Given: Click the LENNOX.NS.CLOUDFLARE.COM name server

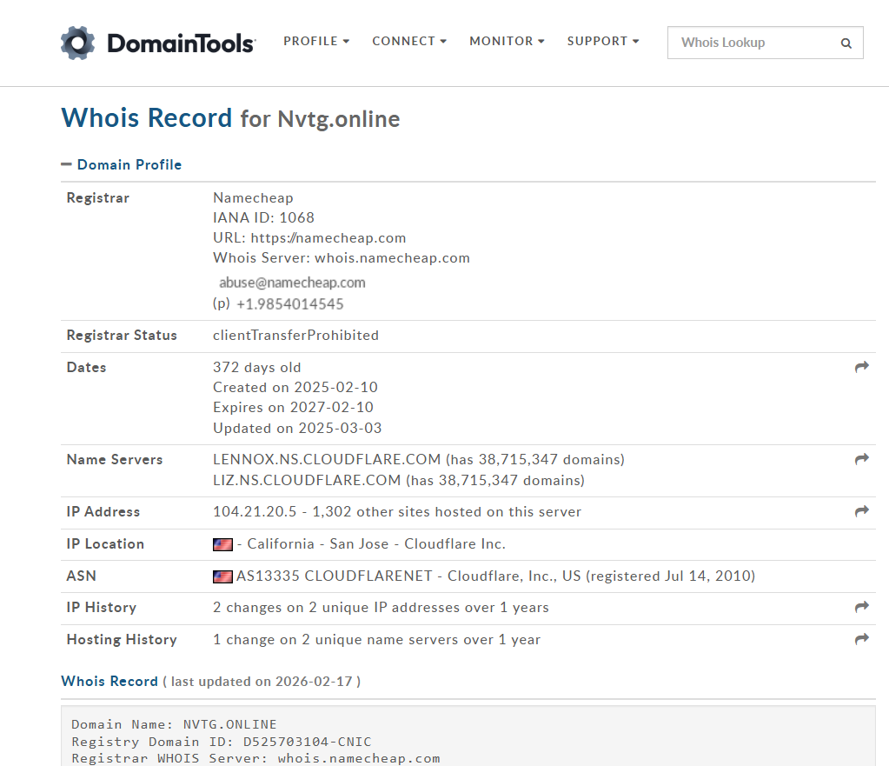Looking at the screenshot, I should coord(327,460).
